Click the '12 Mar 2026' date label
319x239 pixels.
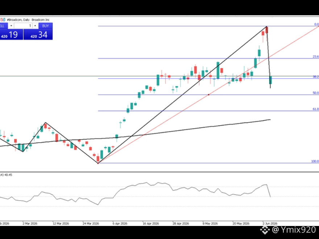pyautogui.click(x=61, y=223)
